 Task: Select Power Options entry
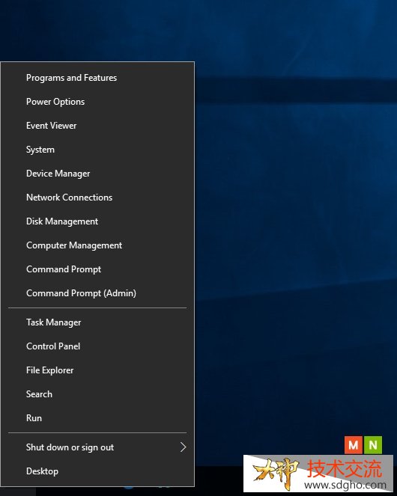(97, 102)
